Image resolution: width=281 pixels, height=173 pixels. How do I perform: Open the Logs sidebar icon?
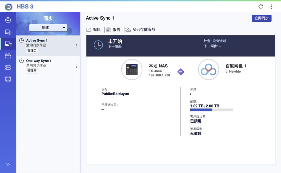(8, 79)
